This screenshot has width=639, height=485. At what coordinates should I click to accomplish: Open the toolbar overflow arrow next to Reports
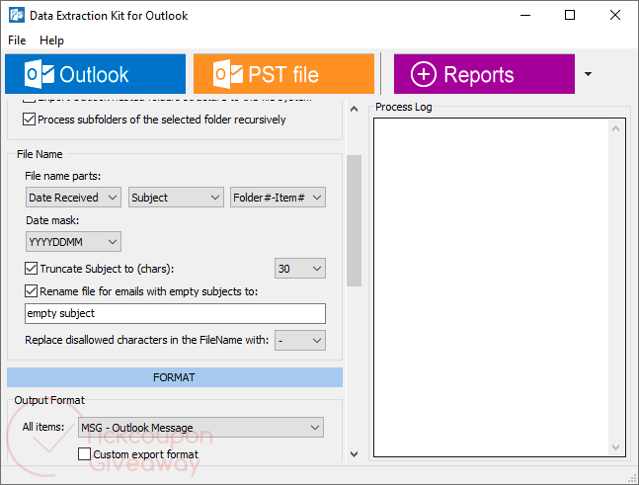coord(588,74)
